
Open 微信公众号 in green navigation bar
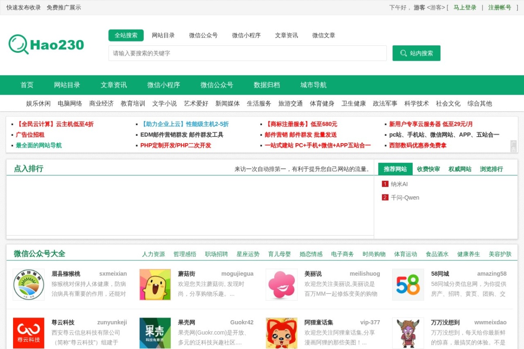[217, 85]
